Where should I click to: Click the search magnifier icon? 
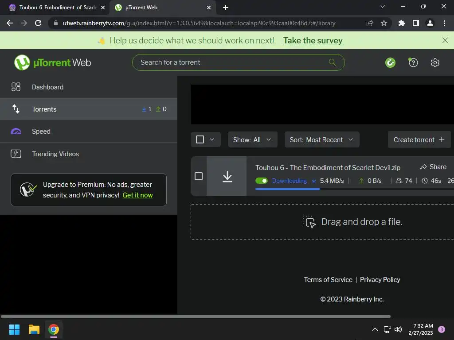pyautogui.click(x=333, y=62)
